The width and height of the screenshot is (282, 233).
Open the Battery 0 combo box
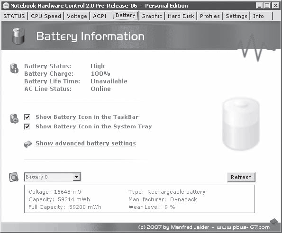(53, 177)
